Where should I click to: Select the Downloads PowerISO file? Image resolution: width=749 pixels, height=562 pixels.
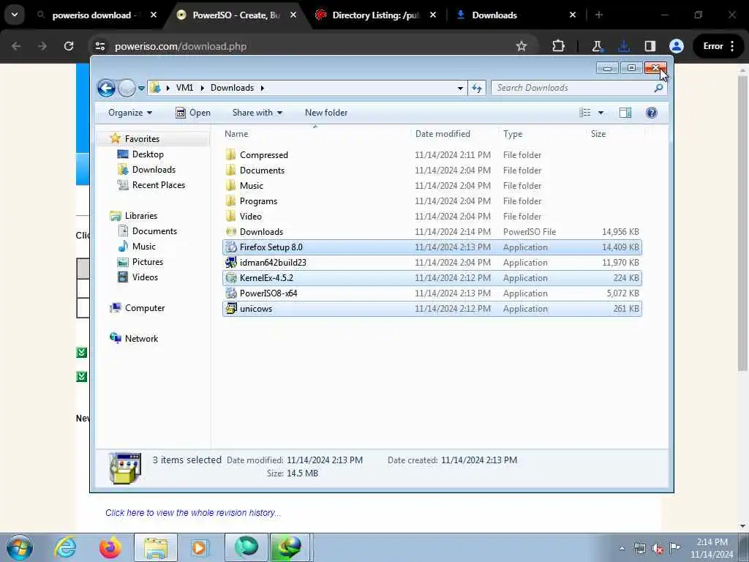pyautogui.click(x=432, y=232)
